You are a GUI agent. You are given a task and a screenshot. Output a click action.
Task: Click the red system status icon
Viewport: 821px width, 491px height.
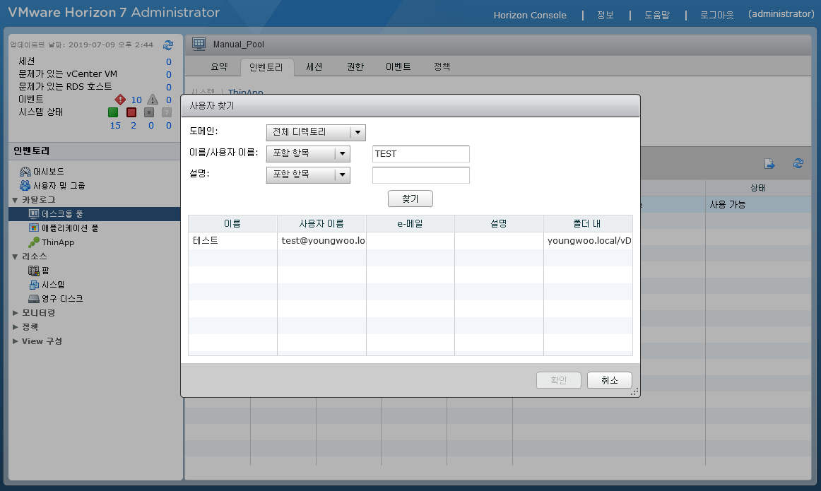[131, 112]
